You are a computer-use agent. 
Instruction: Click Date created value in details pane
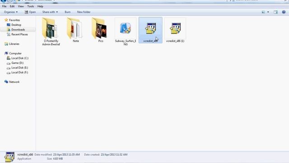(x=114, y=154)
